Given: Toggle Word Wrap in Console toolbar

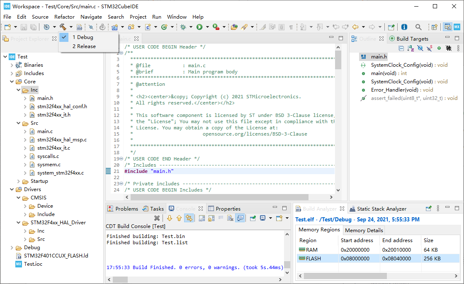Looking at the screenshot, I should click(221, 218).
